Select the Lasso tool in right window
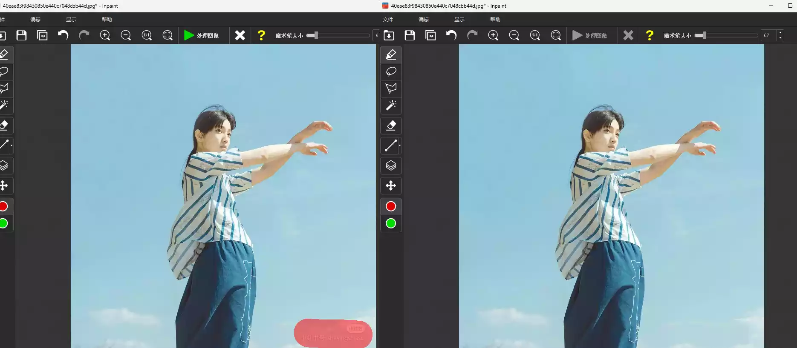Screen dimensions: 797x348 pos(391,71)
